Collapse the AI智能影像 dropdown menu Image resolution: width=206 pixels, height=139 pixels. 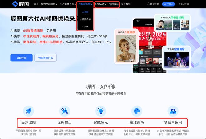tap(86, 4)
